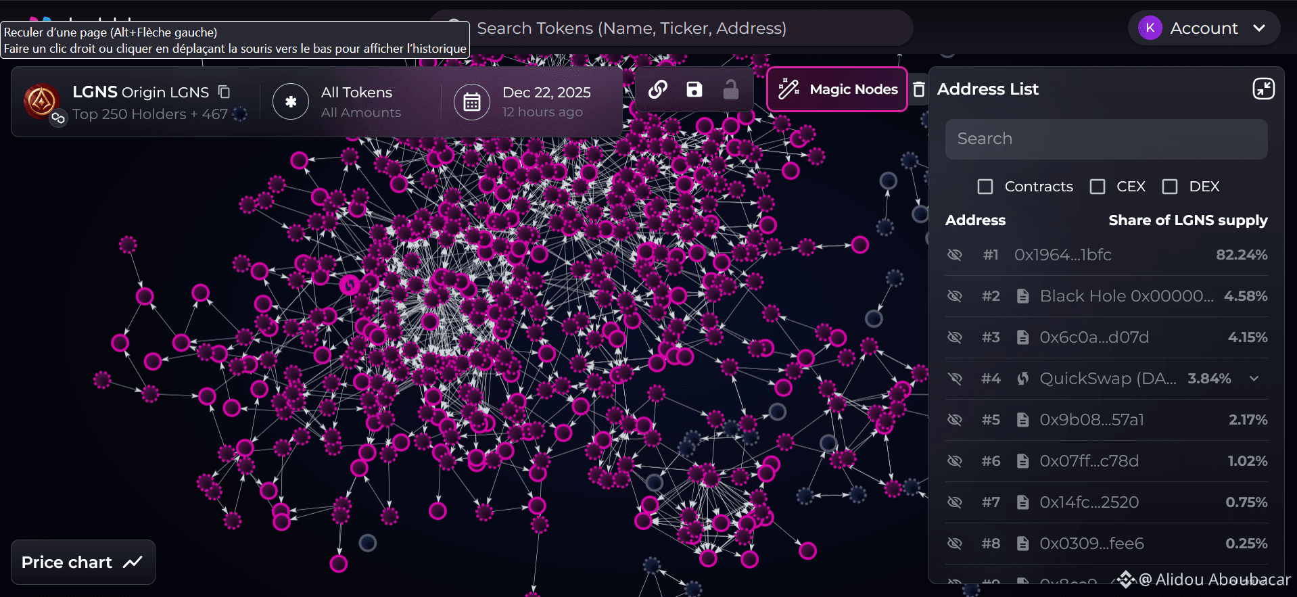The image size is (1297, 597).
Task: Enable the Contracts checkbox filter
Action: (x=985, y=187)
